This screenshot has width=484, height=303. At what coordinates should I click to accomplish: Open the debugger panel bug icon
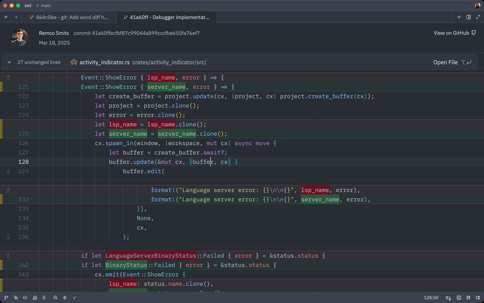tap(469, 298)
